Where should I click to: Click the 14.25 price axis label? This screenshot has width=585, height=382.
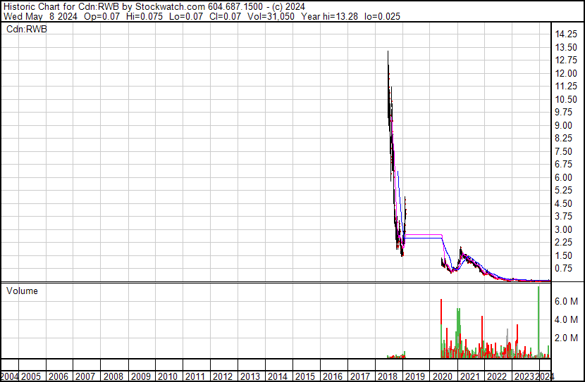pos(566,34)
